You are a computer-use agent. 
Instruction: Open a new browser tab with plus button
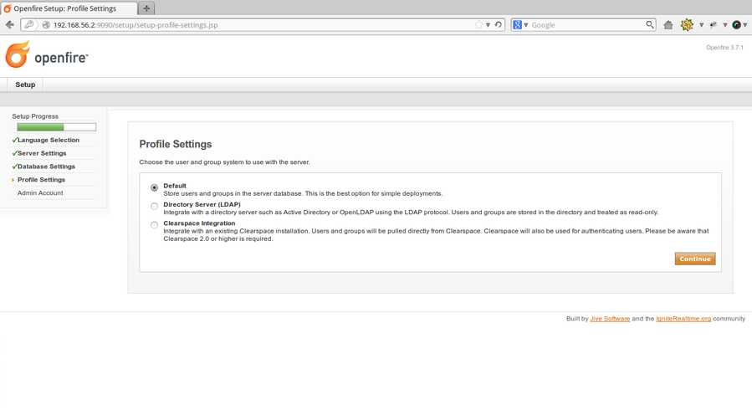click(x=146, y=8)
